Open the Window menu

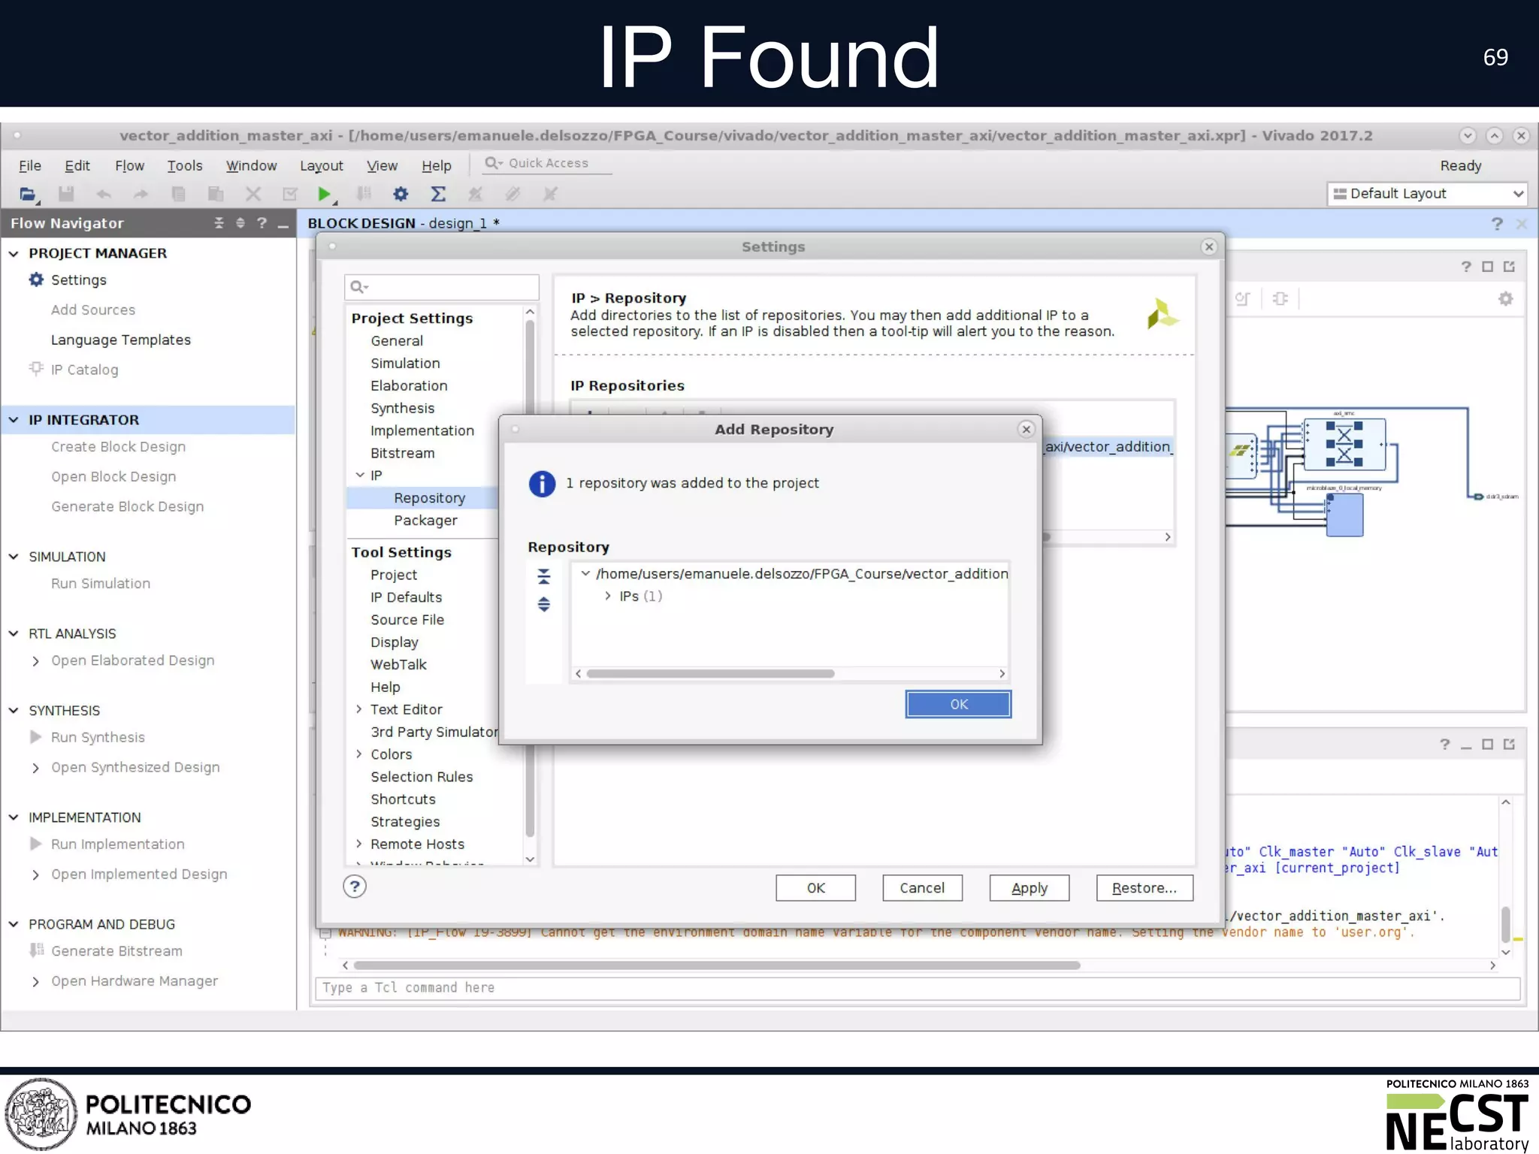click(251, 165)
